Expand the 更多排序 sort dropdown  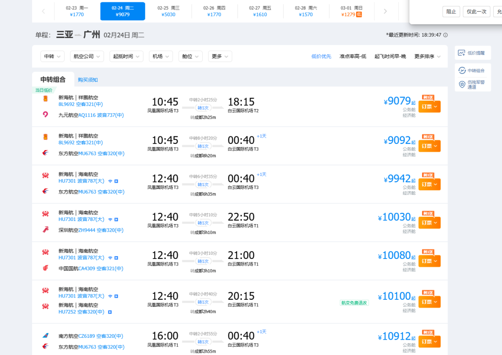428,57
